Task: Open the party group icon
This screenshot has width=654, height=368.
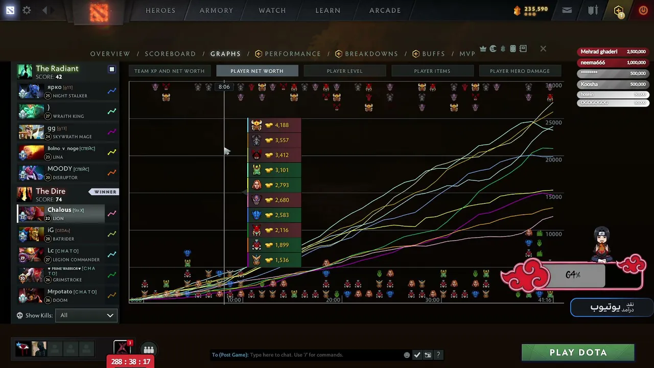Action: pyautogui.click(x=149, y=350)
